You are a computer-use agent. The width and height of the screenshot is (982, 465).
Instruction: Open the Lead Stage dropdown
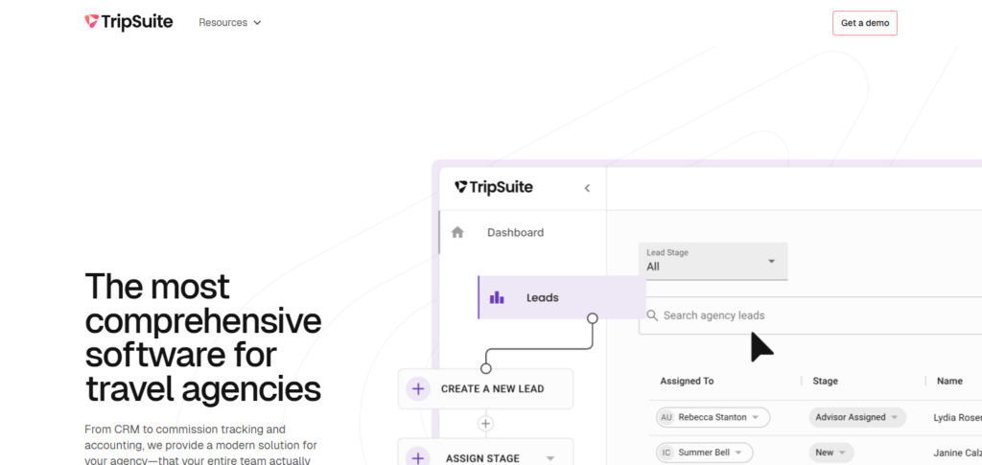pyautogui.click(x=713, y=261)
